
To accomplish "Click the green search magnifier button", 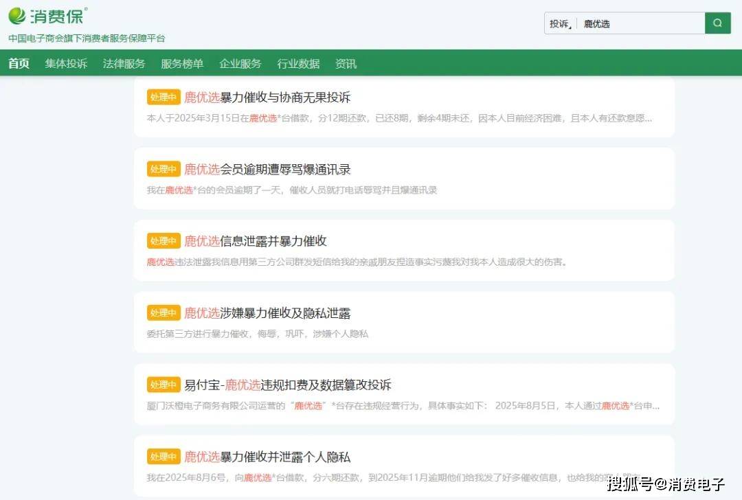I will 717,23.
